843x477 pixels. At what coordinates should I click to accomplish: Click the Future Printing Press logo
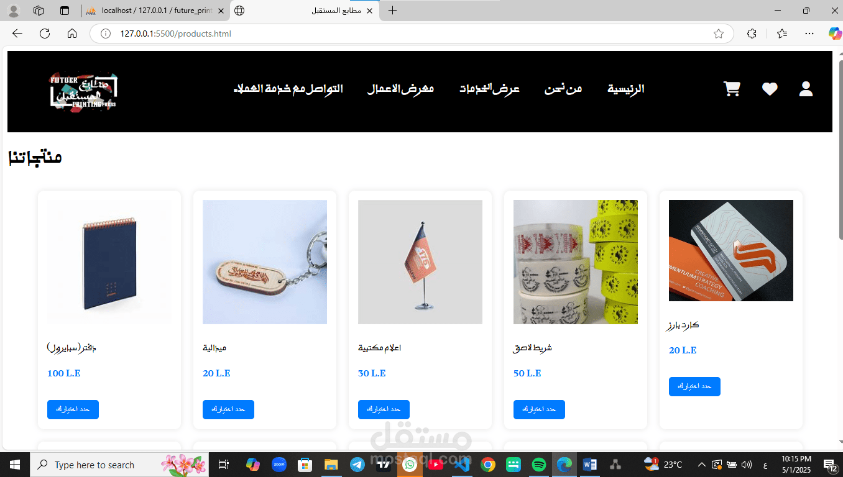[83, 91]
